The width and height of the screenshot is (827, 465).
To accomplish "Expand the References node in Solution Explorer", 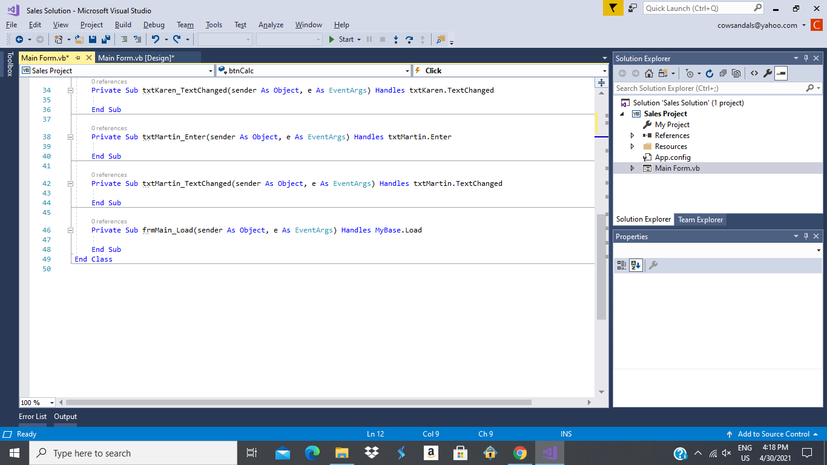I will point(631,136).
